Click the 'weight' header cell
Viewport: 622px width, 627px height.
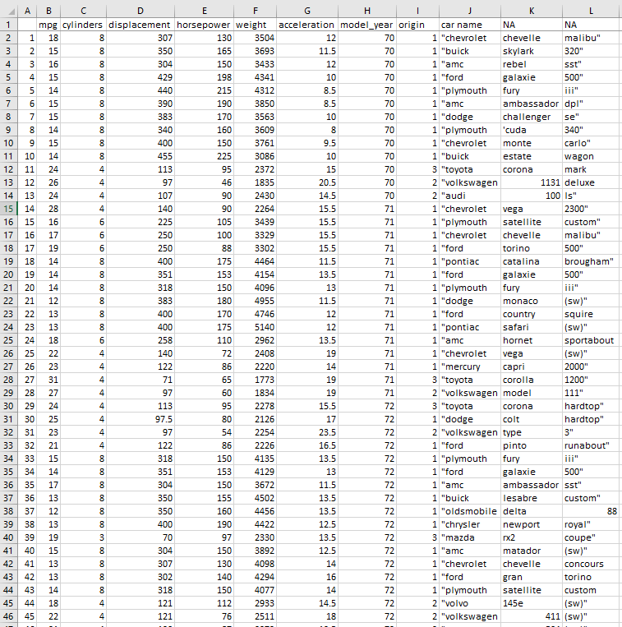[x=255, y=25]
